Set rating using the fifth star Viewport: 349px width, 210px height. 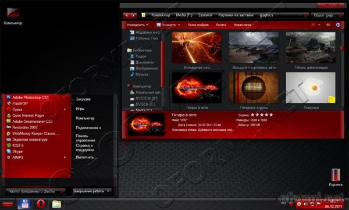271,115
